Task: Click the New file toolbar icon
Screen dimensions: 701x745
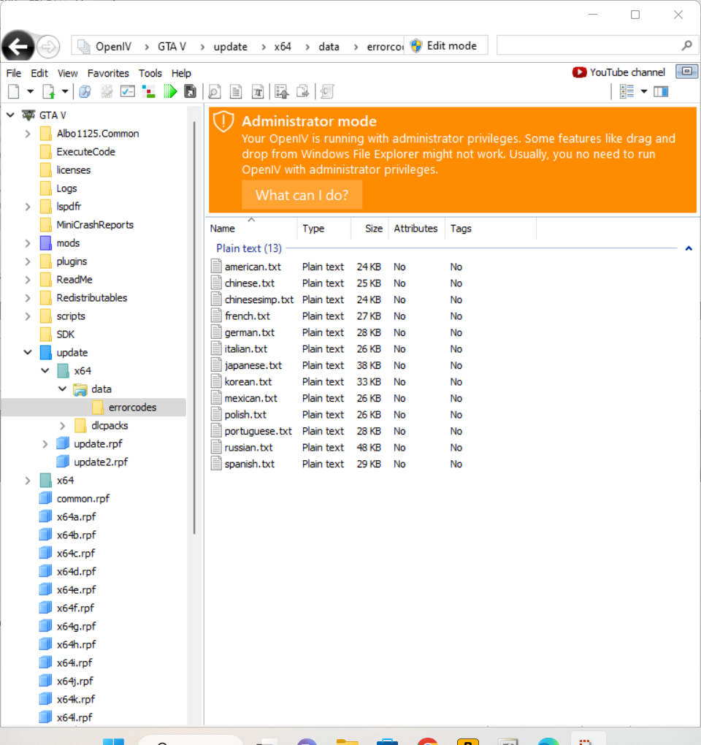Action: pos(13,91)
